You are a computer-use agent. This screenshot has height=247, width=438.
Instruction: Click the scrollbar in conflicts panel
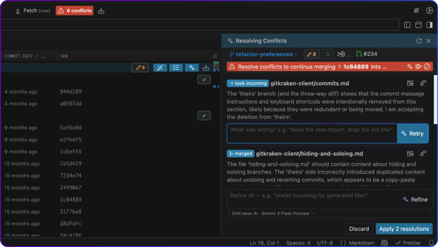(436, 99)
